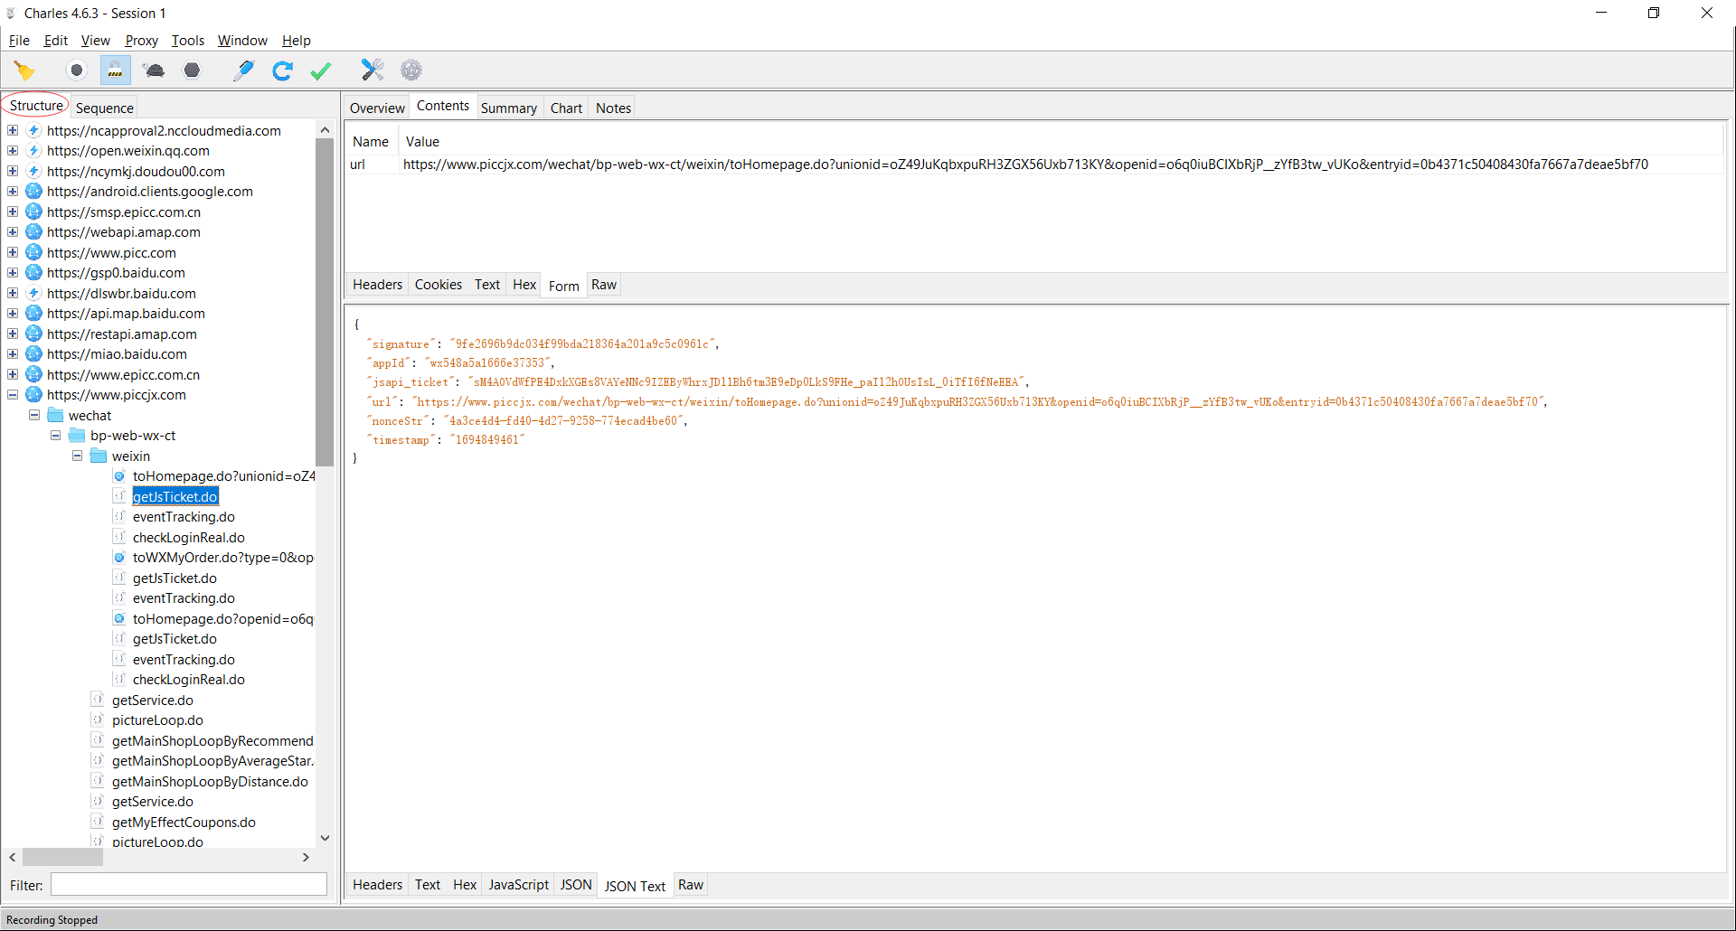Show the request Cookies tab

click(439, 285)
